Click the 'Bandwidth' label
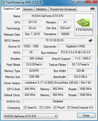Viewport: 98px width, 121px height. pos(60,77)
